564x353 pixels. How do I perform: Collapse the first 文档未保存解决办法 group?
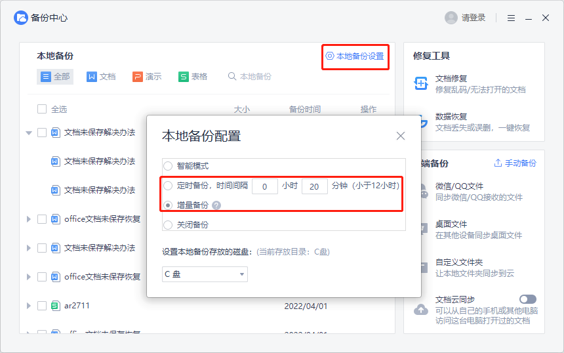click(x=29, y=133)
